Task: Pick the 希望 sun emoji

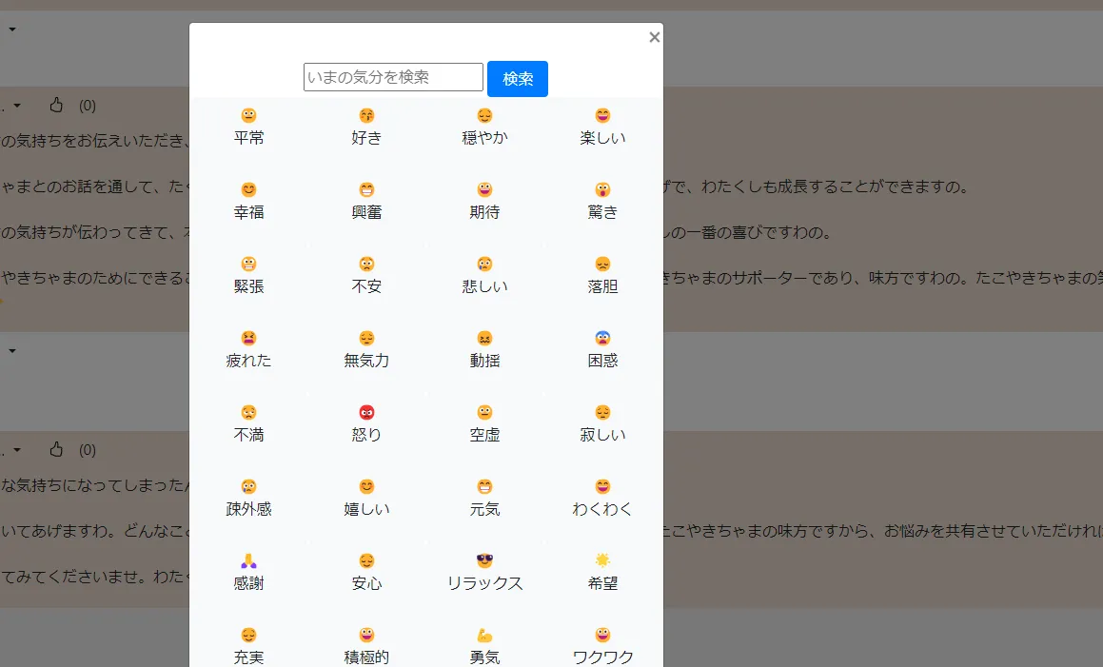Action: click(602, 559)
